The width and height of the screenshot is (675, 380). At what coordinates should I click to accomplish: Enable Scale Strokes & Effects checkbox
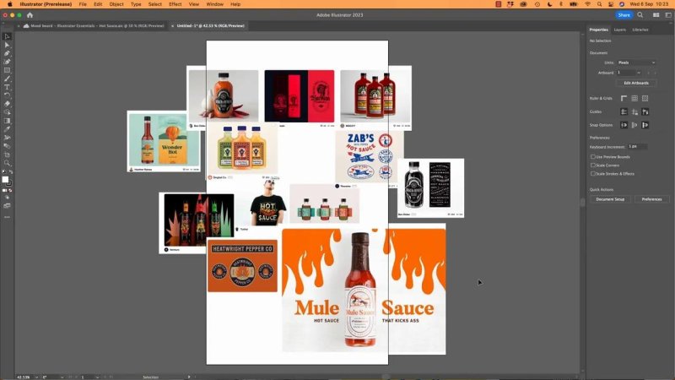pos(593,174)
